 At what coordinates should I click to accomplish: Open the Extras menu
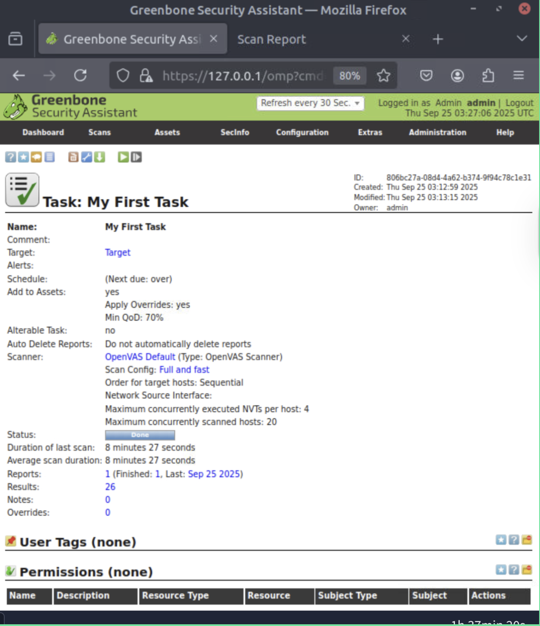(x=370, y=133)
